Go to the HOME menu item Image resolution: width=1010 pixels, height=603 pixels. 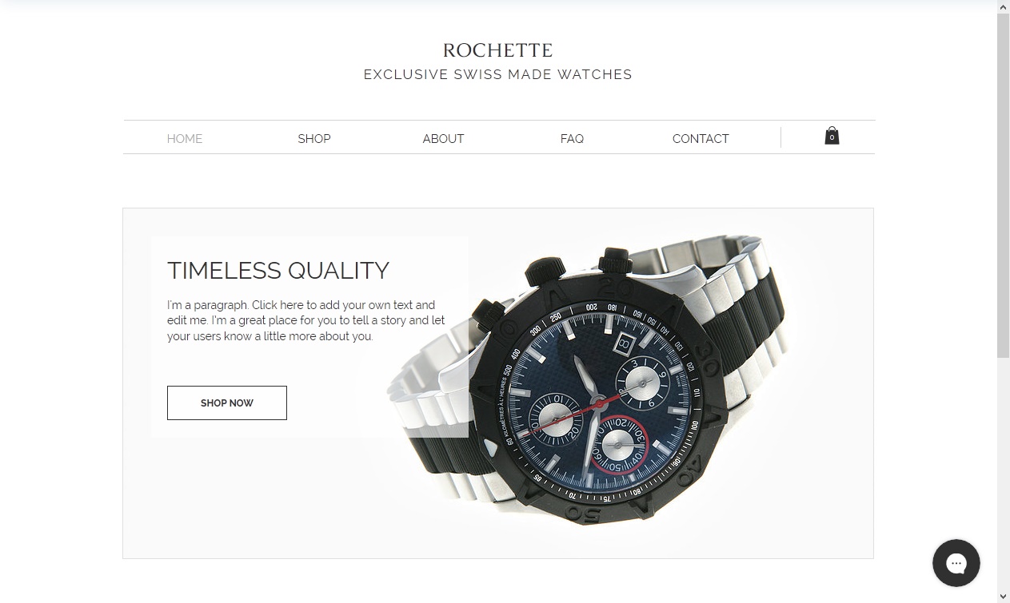point(185,139)
